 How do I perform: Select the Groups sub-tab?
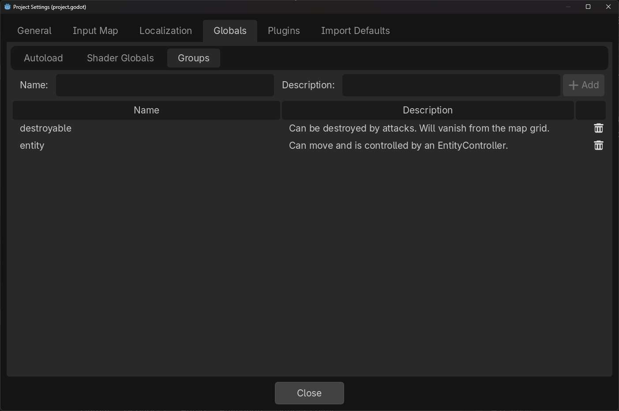[193, 58]
